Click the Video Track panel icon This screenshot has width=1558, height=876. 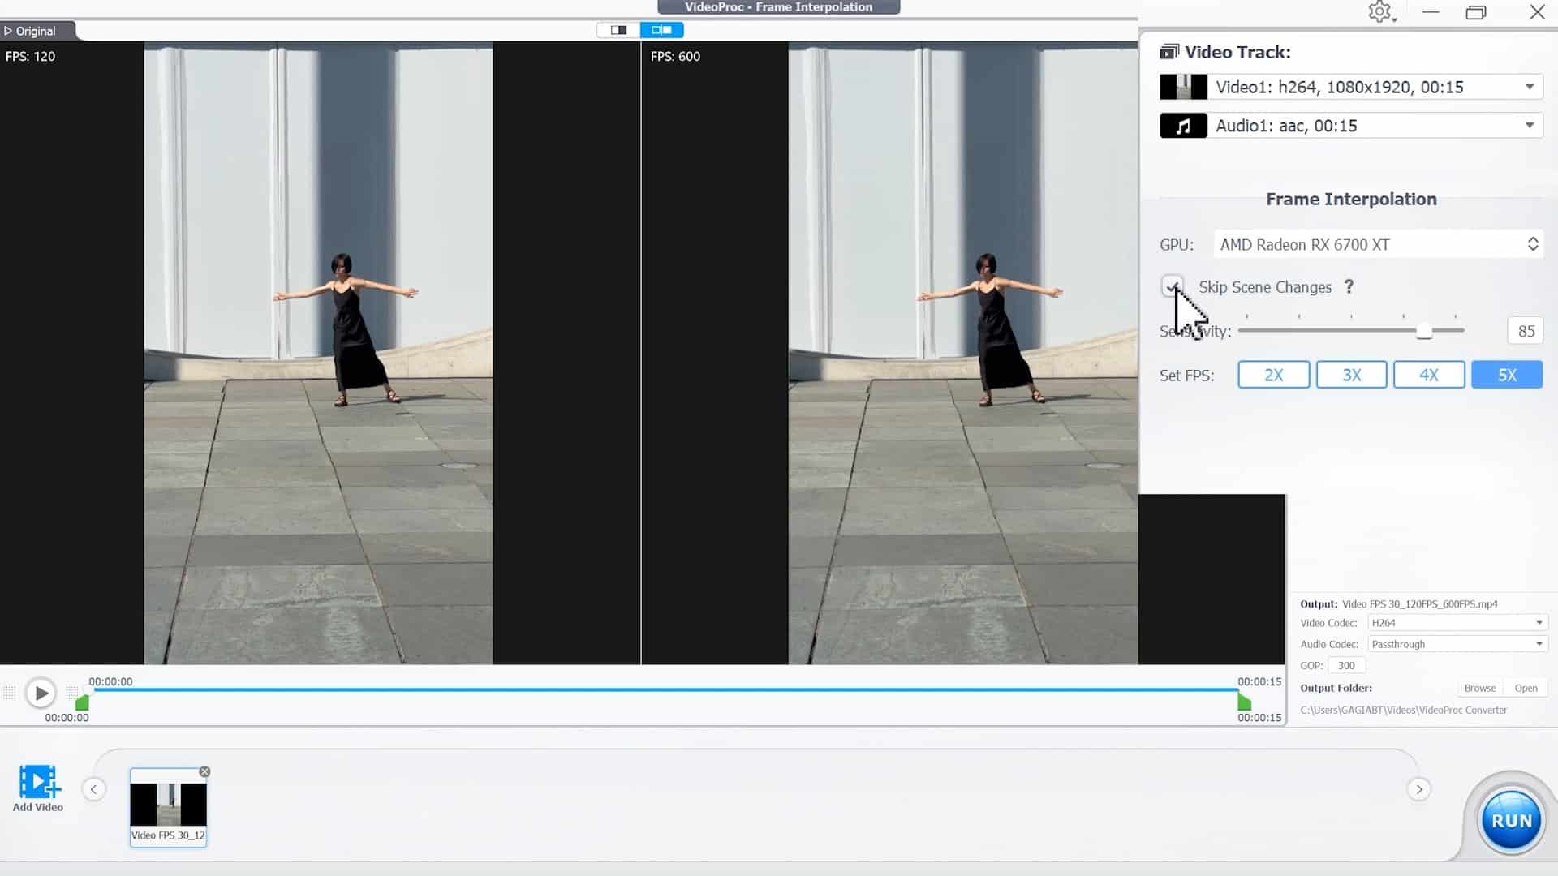point(1168,50)
